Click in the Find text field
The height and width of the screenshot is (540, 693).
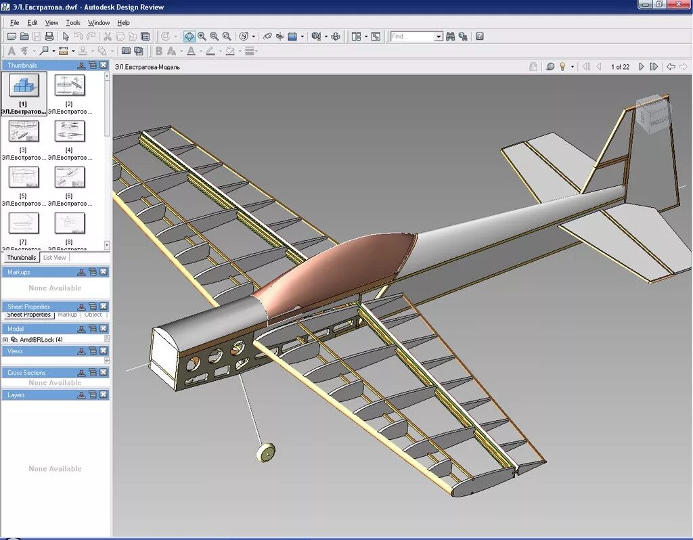point(412,37)
